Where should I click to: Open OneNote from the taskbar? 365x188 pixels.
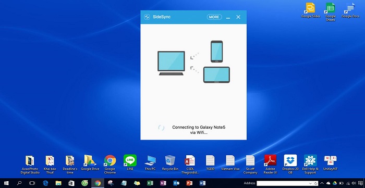tap(163, 183)
